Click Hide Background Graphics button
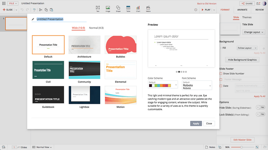Screen dimensions: 268x150 (242, 60)
